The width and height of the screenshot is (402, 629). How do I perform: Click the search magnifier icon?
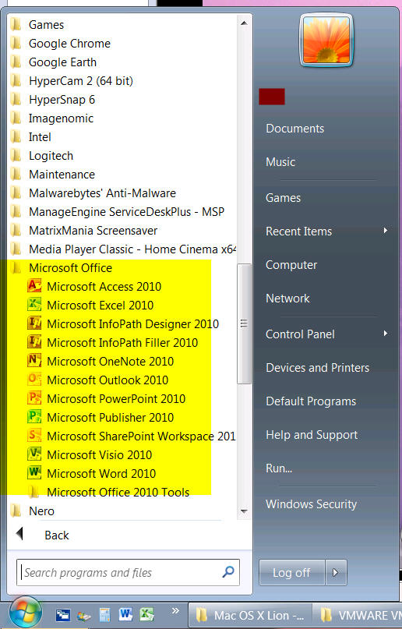coord(228,571)
